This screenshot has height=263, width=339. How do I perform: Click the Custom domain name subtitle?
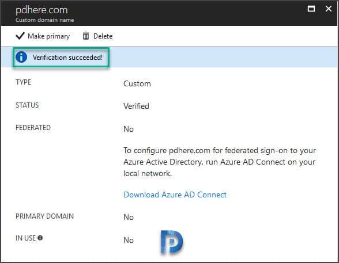click(x=45, y=20)
